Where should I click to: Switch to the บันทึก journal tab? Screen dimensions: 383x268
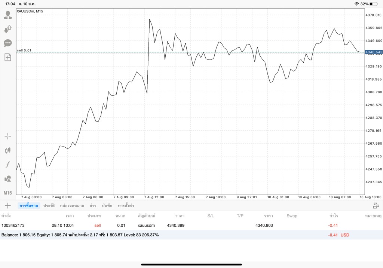(107, 205)
